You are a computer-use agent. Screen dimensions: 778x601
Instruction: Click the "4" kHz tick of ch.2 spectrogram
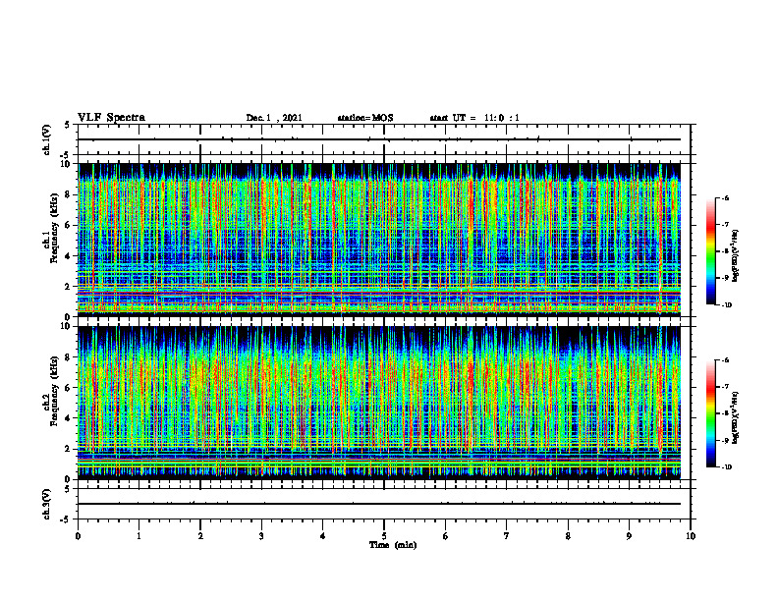(69, 418)
